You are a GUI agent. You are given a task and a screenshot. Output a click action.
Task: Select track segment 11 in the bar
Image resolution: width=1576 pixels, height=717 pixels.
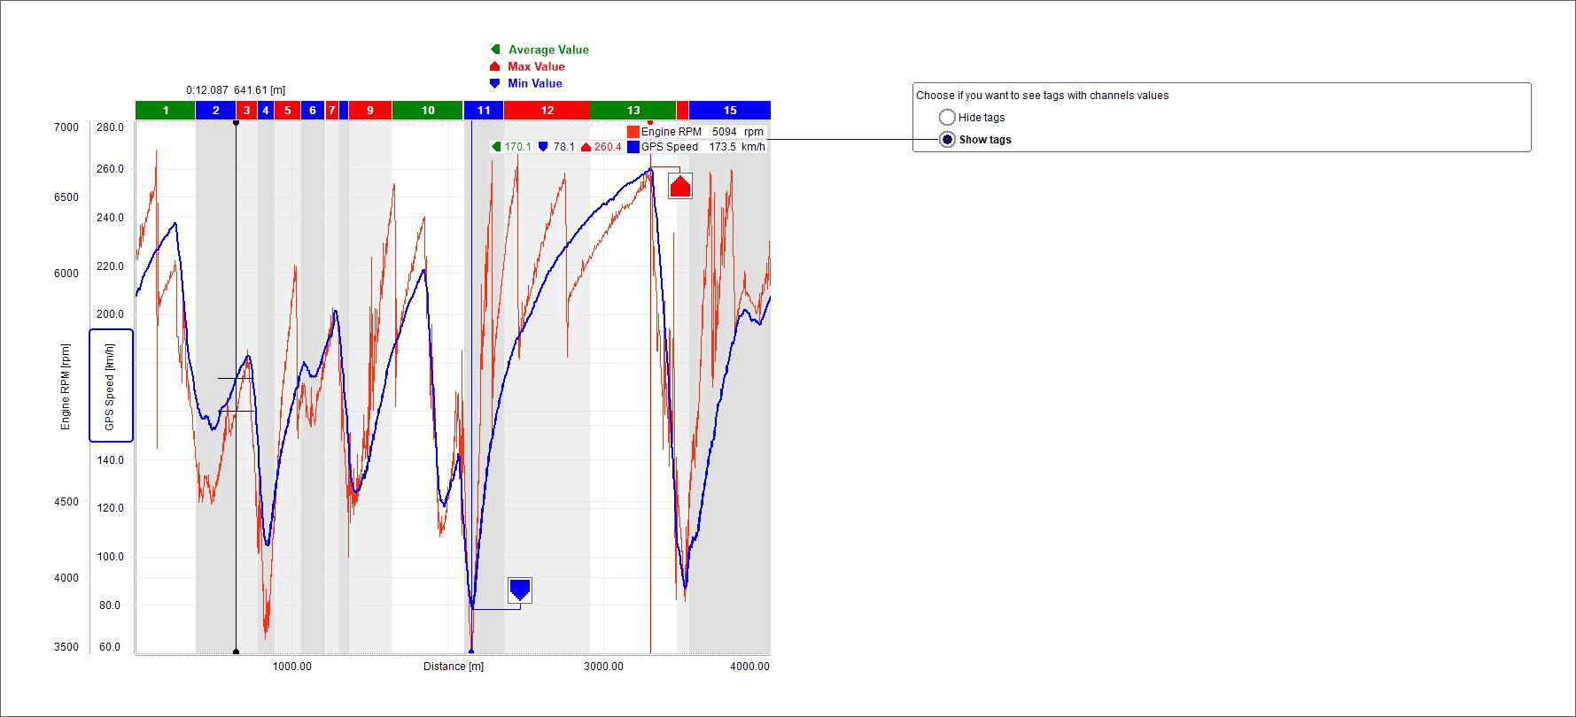484,110
